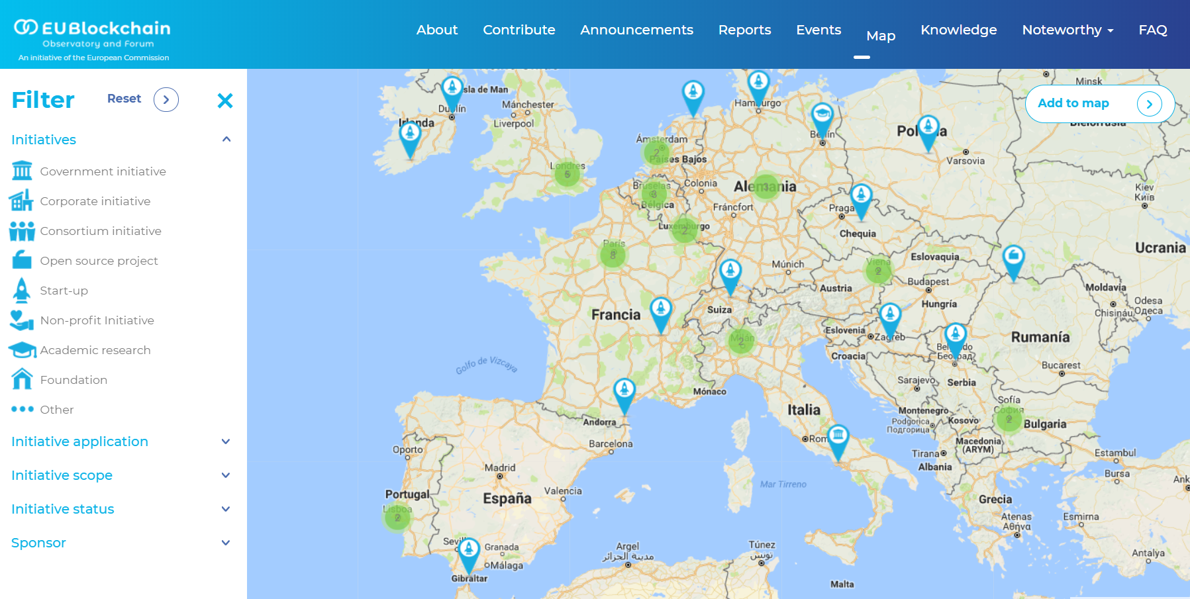Image resolution: width=1190 pixels, height=599 pixels.
Task: Click the Non-profit Initiative heart icon
Action: tap(22, 320)
